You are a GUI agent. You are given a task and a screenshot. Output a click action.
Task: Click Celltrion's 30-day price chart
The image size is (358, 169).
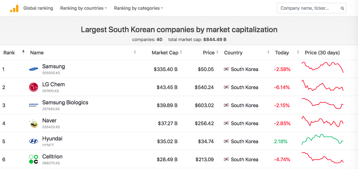click(322, 158)
